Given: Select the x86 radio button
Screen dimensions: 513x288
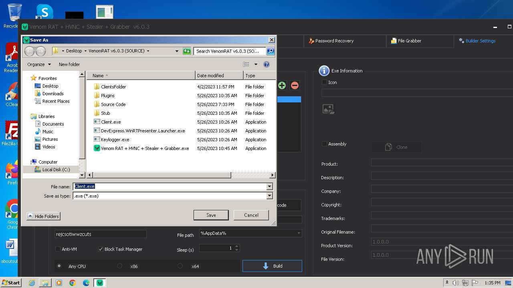Looking at the screenshot, I should [x=119, y=266].
